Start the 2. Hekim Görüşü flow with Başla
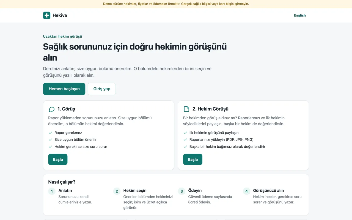The height and width of the screenshot is (220, 352). (193, 159)
